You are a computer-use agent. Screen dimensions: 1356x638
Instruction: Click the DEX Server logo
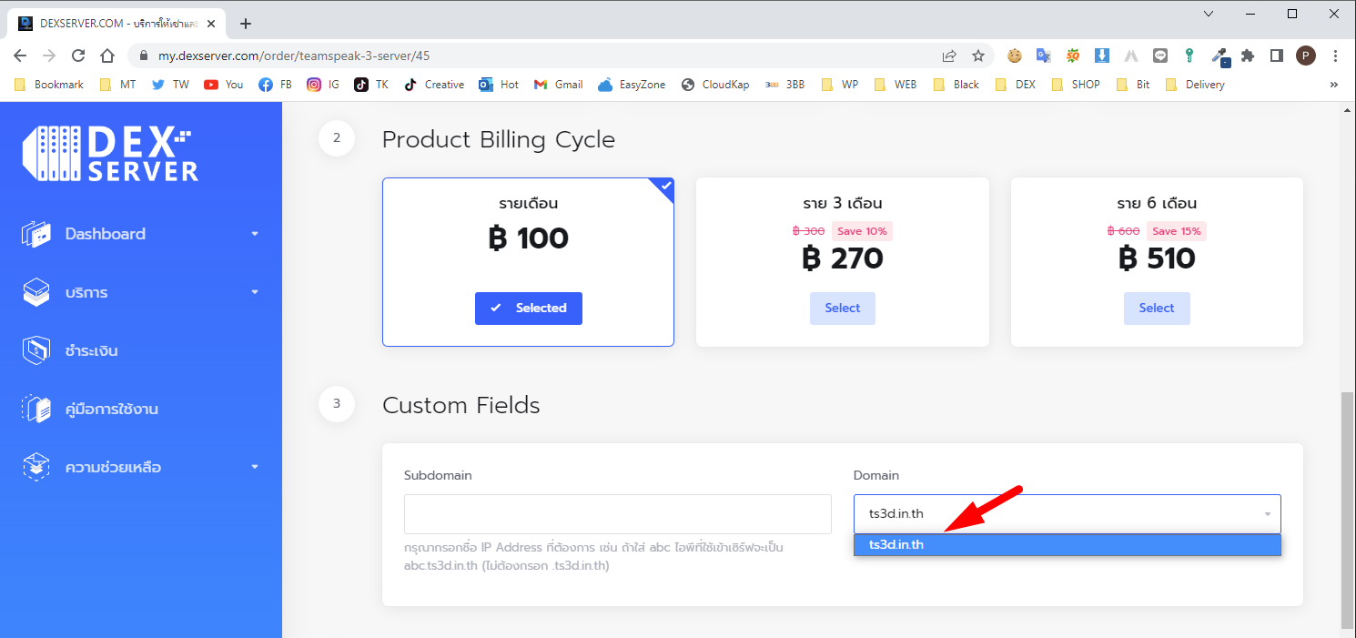[x=110, y=154]
